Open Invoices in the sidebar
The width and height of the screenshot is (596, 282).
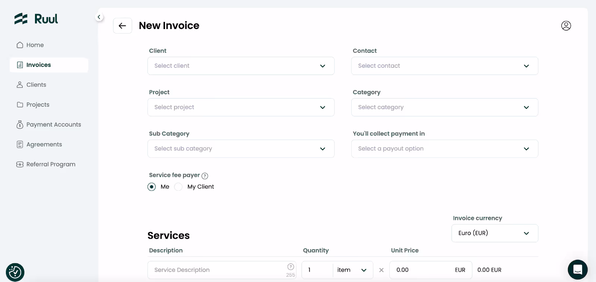tap(49, 65)
